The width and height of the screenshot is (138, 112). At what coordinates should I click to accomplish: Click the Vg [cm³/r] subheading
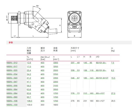[x=30, y=58]
